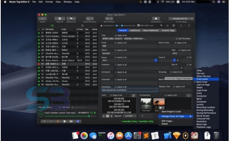This screenshot has width=229, height=141.
Task: Check Apply to all for Album Artist
Action: 176,43
